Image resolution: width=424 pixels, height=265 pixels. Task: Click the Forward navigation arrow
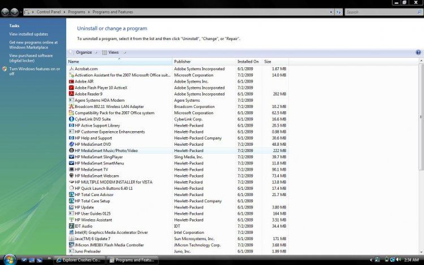click(14, 12)
